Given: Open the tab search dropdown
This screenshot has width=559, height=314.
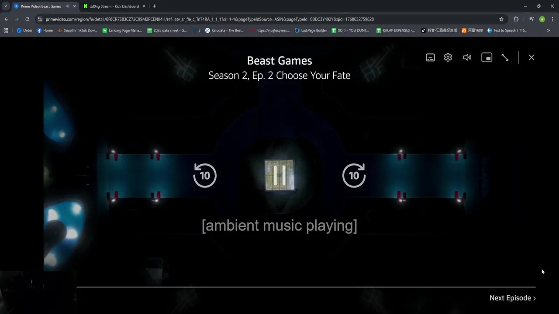Looking at the screenshot, I should pos(6,6).
